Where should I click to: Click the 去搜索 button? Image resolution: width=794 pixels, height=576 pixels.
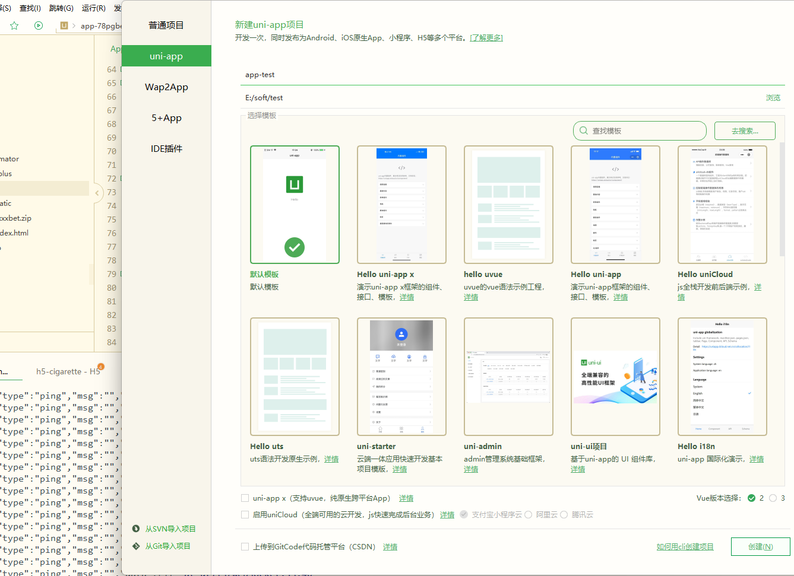(x=745, y=131)
